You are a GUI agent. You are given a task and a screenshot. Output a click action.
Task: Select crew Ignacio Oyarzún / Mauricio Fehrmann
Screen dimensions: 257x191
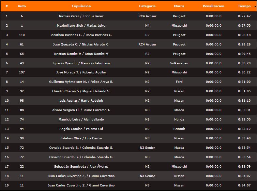point(81,63)
